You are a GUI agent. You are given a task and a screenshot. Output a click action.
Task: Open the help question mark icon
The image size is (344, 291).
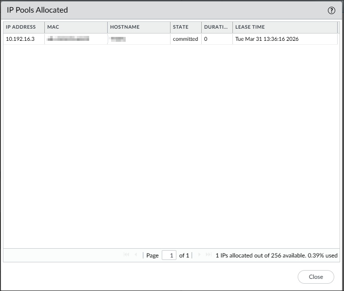(331, 10)
